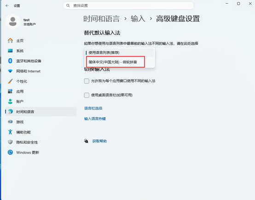The height and width of the screenshot is (200, 255).
Task: Open 账户 settings section
Action: coord(41,102)
